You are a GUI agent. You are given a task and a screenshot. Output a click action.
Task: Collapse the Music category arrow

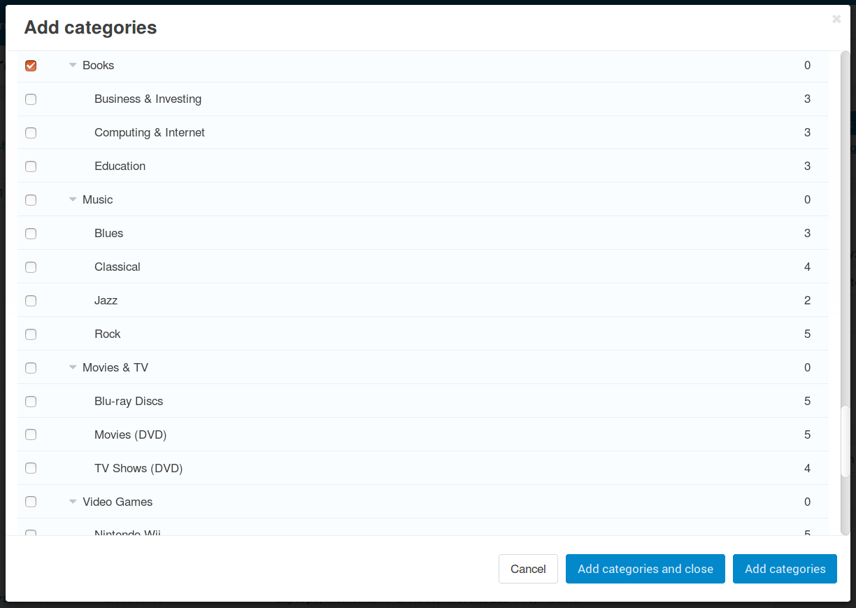(73, 199)
